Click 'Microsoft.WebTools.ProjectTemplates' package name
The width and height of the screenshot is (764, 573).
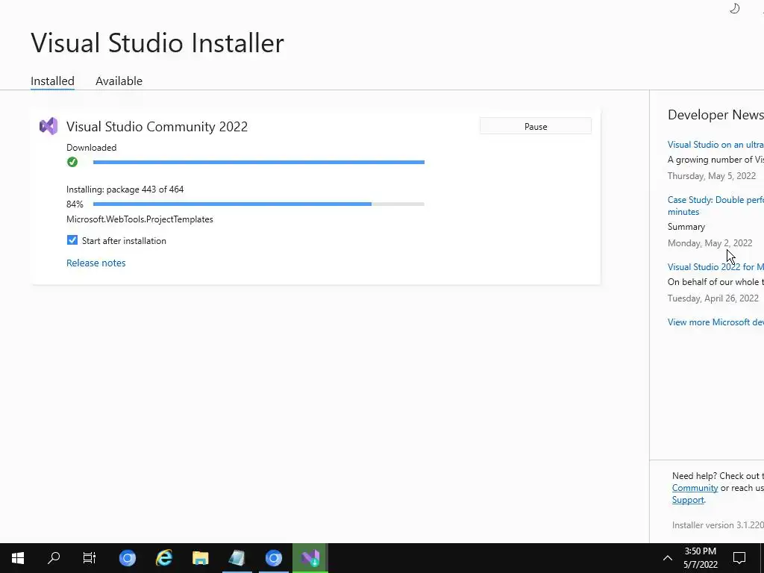[140, 219]
